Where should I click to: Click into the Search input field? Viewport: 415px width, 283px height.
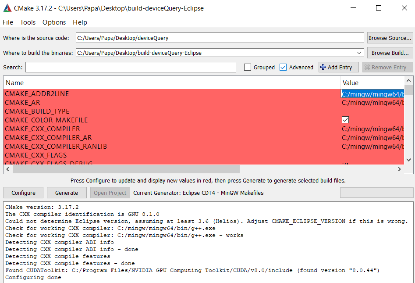pos(131,67)
